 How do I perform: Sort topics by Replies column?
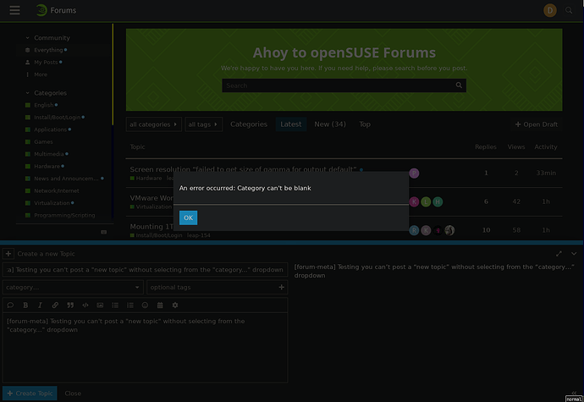tap(486, 146)
